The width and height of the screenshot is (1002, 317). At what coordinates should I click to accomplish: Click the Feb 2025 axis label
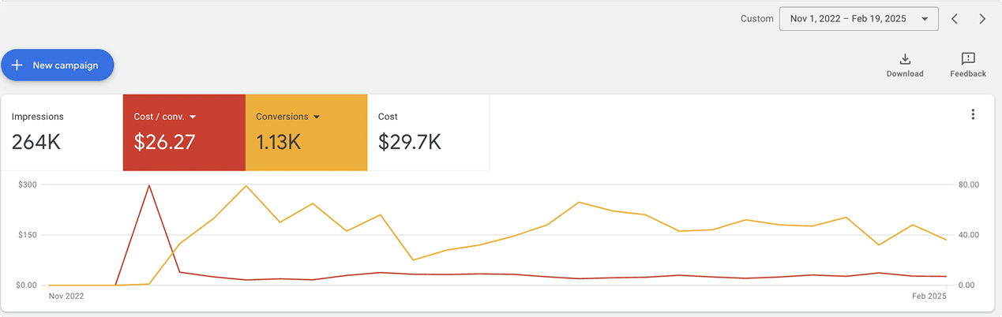[929, 296]
